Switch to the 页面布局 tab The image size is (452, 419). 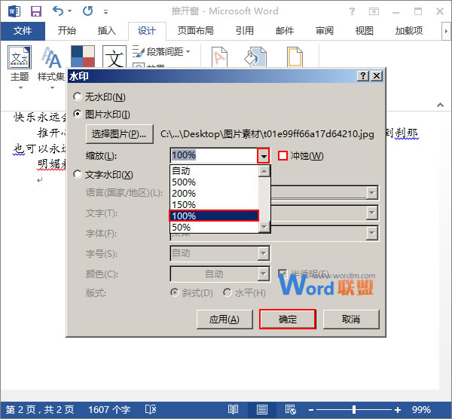[x=195, y=31]
